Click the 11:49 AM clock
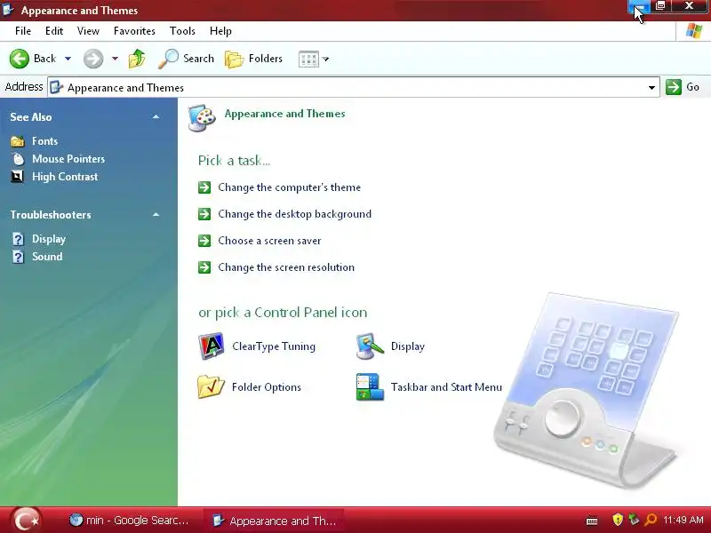 [683, 520]
